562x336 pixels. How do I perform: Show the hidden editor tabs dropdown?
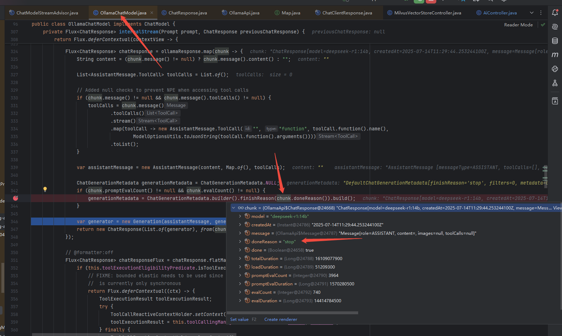(x=532, y=13)
